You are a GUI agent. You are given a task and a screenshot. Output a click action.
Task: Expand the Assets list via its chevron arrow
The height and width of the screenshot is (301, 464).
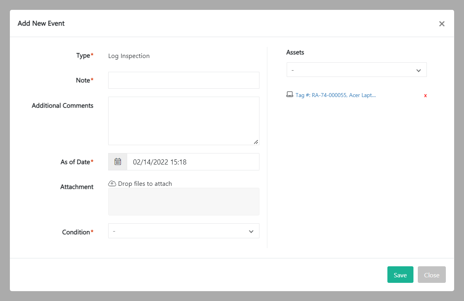point(418,70)
